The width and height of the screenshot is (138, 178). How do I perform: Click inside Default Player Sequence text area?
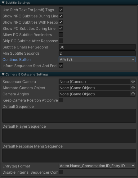(69, 136)
